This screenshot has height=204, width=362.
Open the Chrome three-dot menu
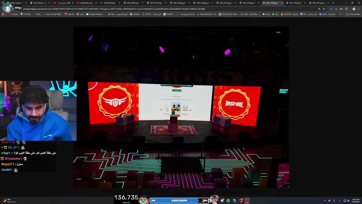pos(359,9)
